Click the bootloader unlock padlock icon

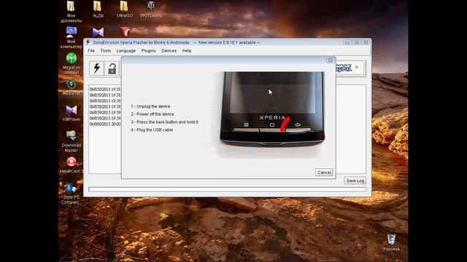coord(112,68)
